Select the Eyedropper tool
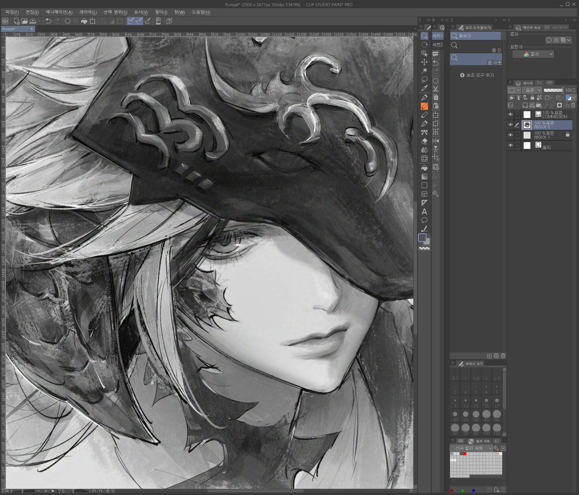Image resolution: width=579 pixels, height=495 pixels. pyautogui.click(x=424, y=89)
